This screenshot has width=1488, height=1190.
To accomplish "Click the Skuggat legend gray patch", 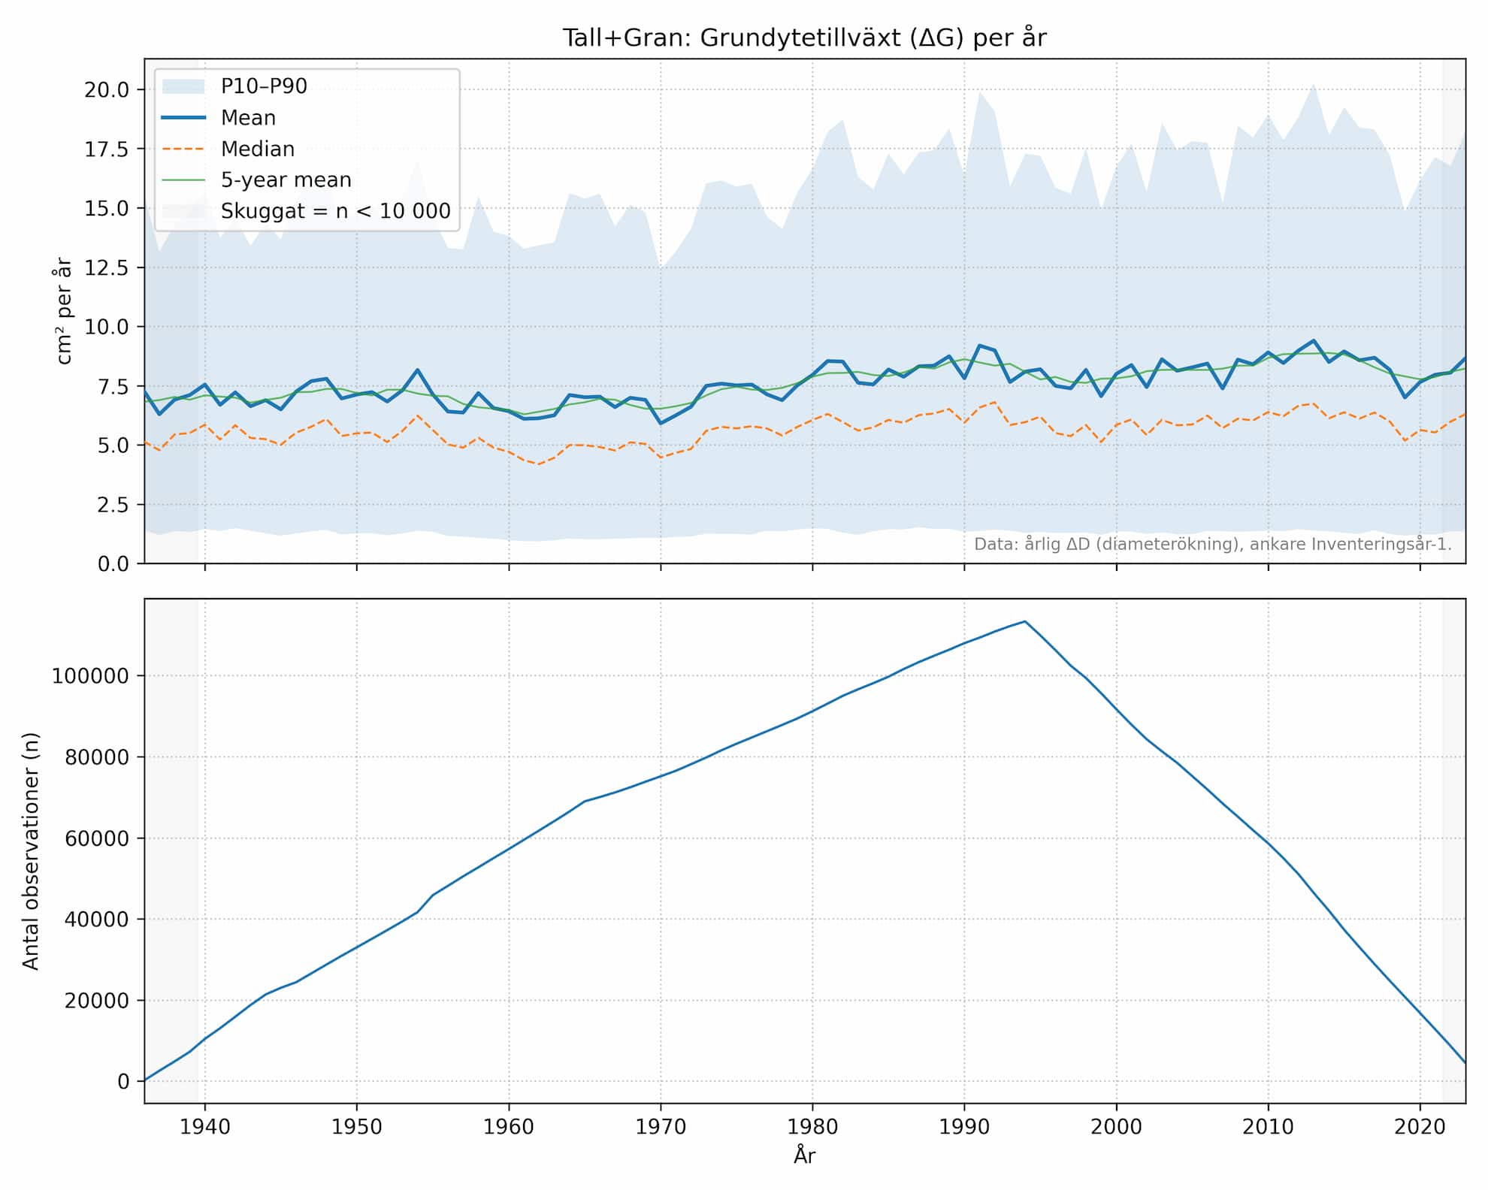I will coord(183,211).
